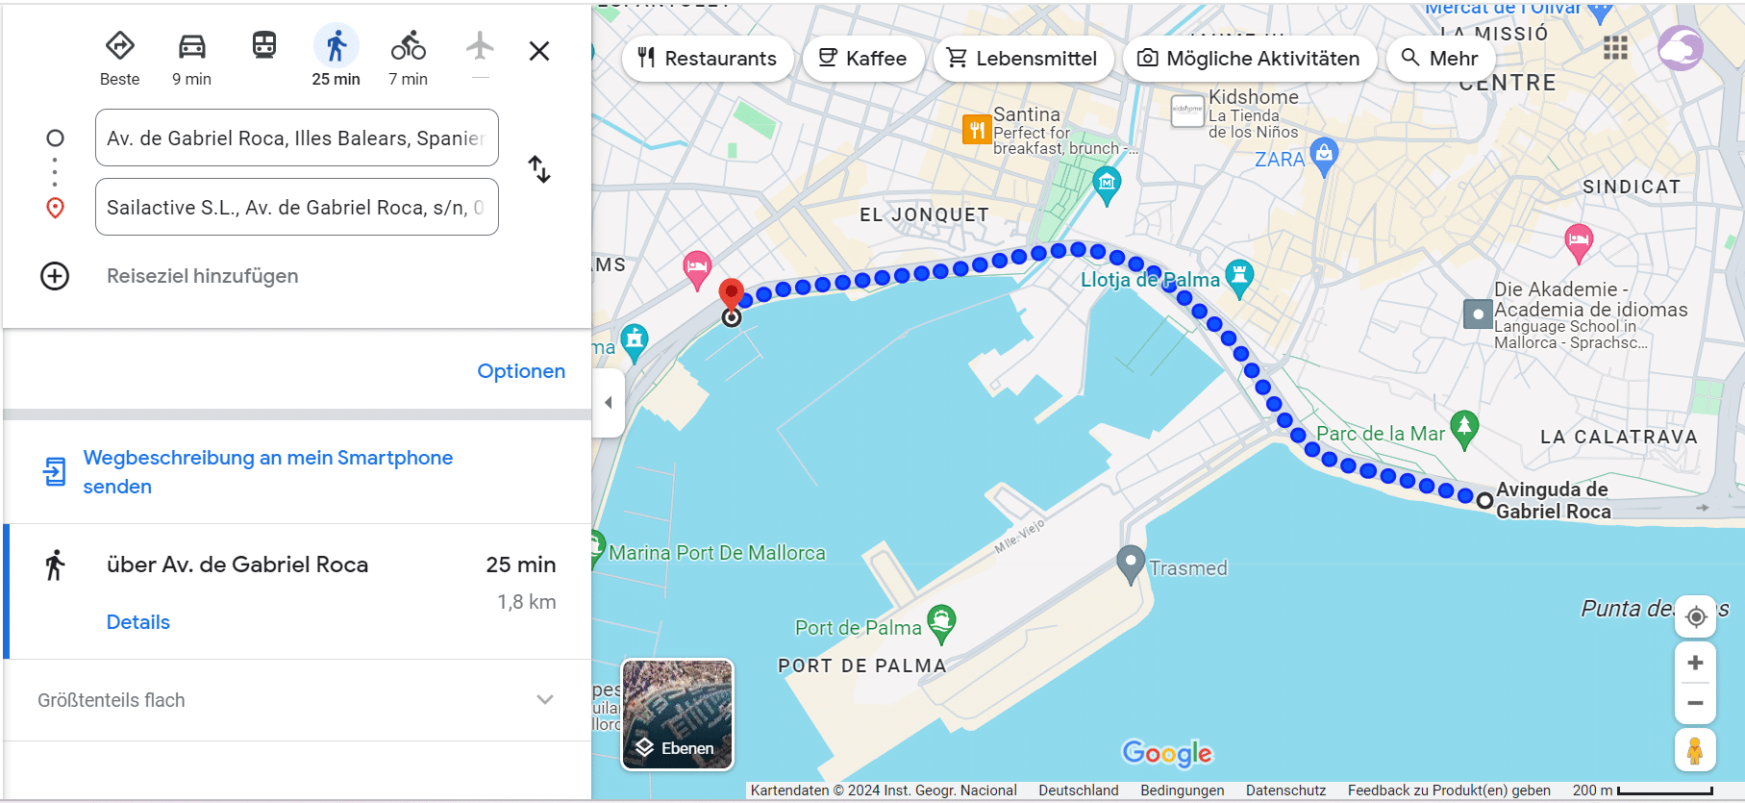Image resolution: width=1745 pixels, height=803 pixels.
Task: Click the Sailactive destination input field
Action: (x=297, y=207)
